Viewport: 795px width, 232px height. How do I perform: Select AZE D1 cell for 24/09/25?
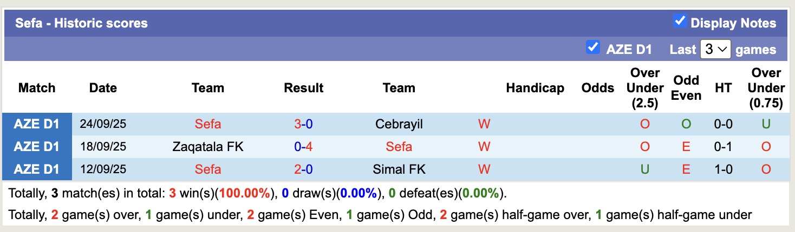(x=37, y=124)
